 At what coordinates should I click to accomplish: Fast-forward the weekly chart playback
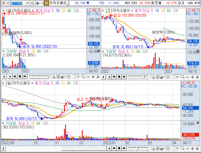pyautogui.click(x=124, y=77)
